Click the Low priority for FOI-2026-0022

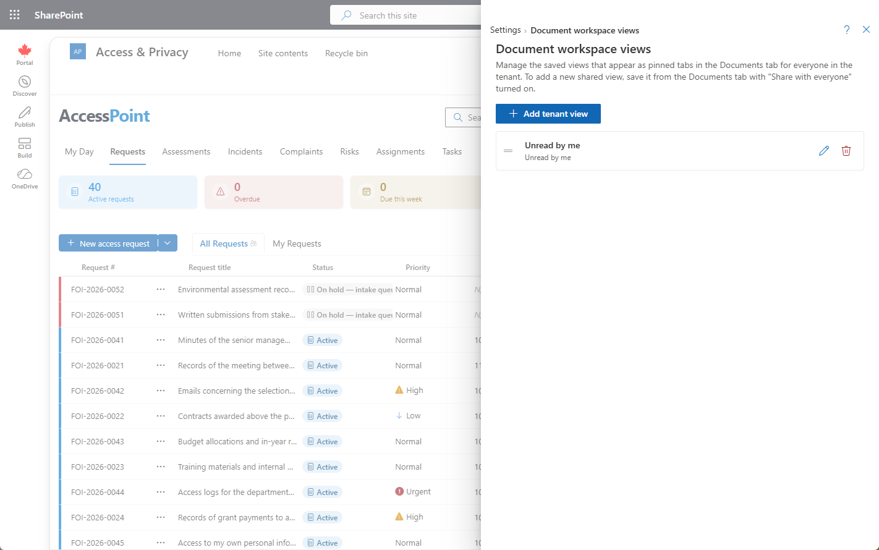tap(408, 416)
